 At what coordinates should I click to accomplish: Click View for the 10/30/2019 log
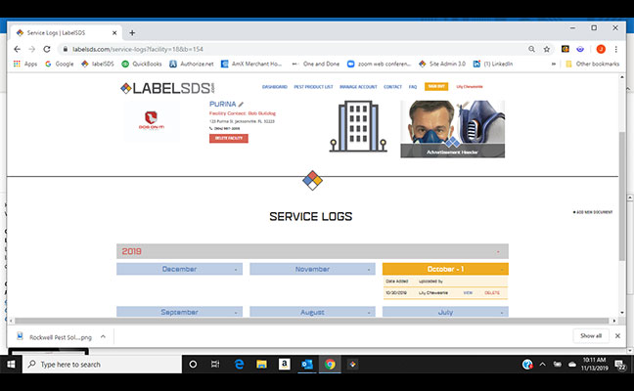468,293
